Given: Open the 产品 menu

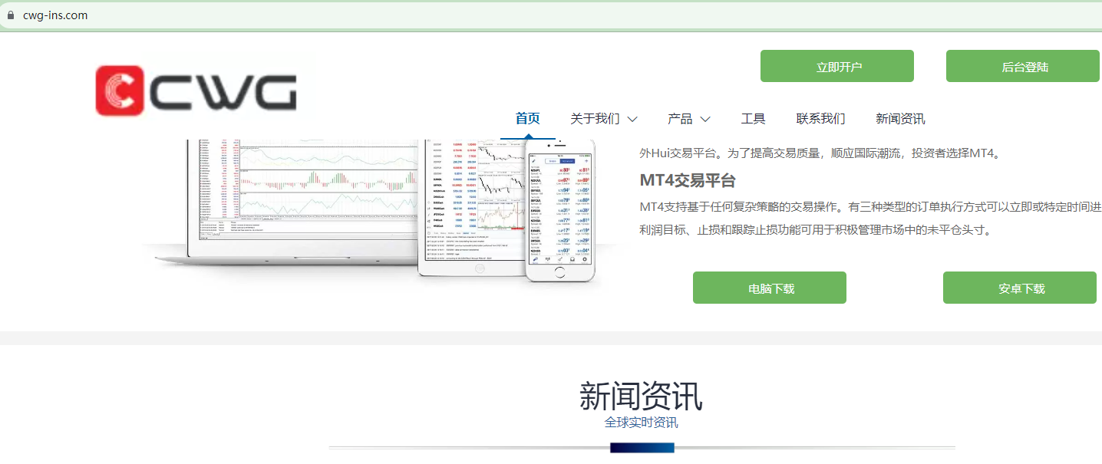Looking at the screenshot, I should click(680, 119).
